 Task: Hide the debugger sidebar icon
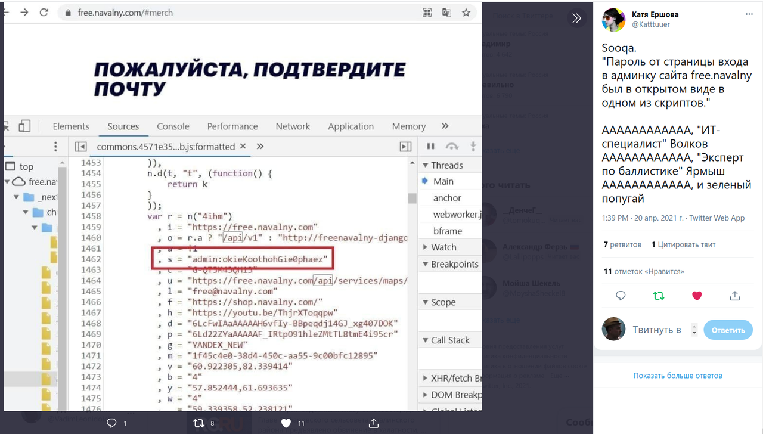pyautogui.click(x=405, y=147)
